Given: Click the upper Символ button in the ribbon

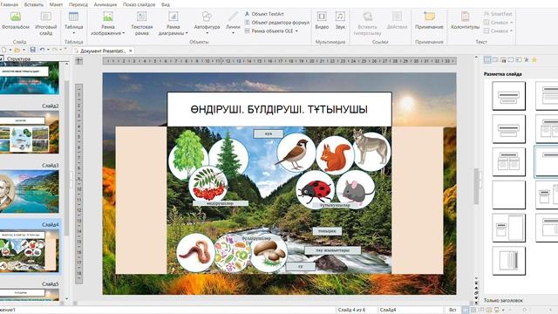Looking at the screenshot, I should click(x=496, y=23).
